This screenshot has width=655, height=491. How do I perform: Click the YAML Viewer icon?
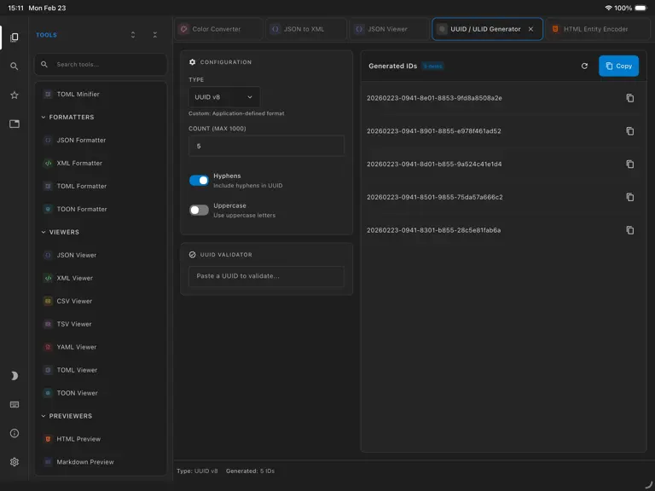pyautogui.click(x=48, y=347)
